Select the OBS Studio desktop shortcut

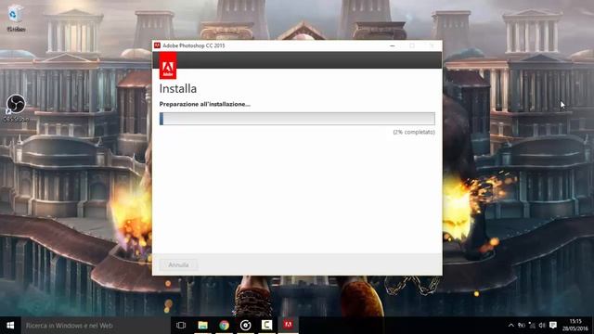coord(16,109)
